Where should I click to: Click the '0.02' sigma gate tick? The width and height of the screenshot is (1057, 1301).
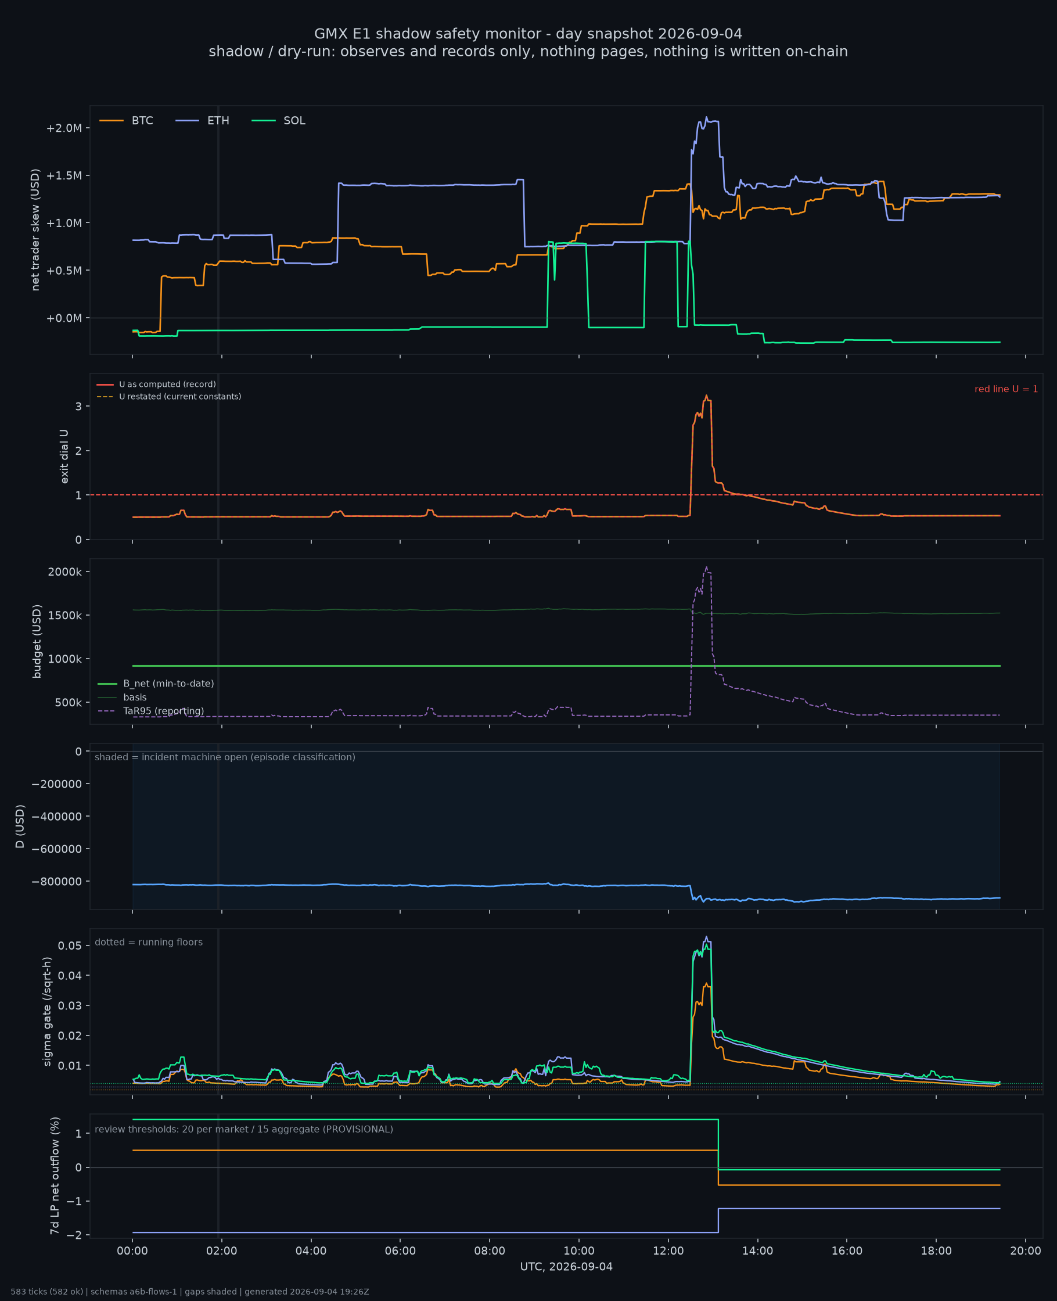(70, 1036)
